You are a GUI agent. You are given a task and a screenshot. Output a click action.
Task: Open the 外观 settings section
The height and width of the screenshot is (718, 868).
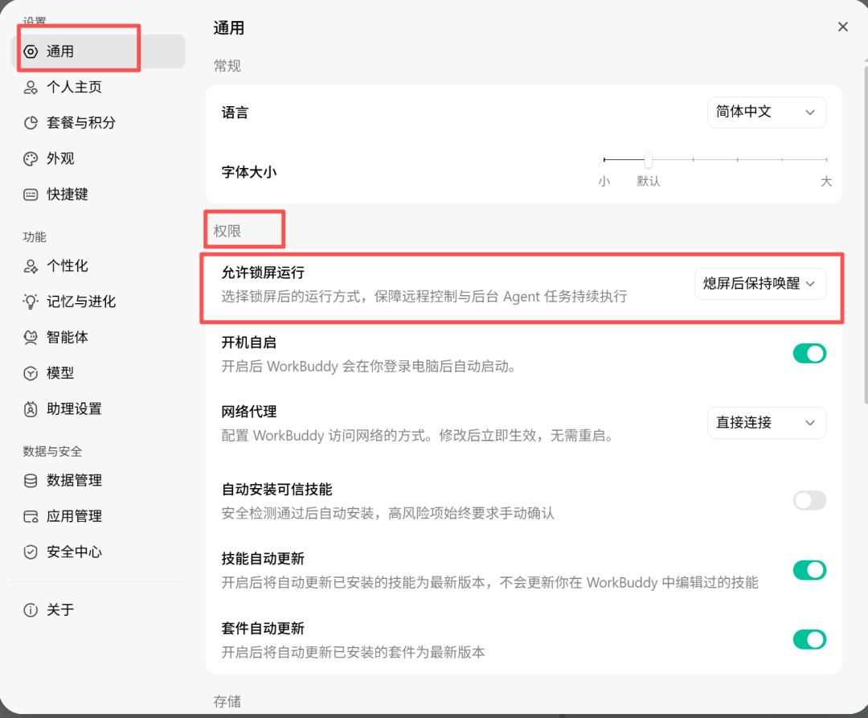coord(98,159)
